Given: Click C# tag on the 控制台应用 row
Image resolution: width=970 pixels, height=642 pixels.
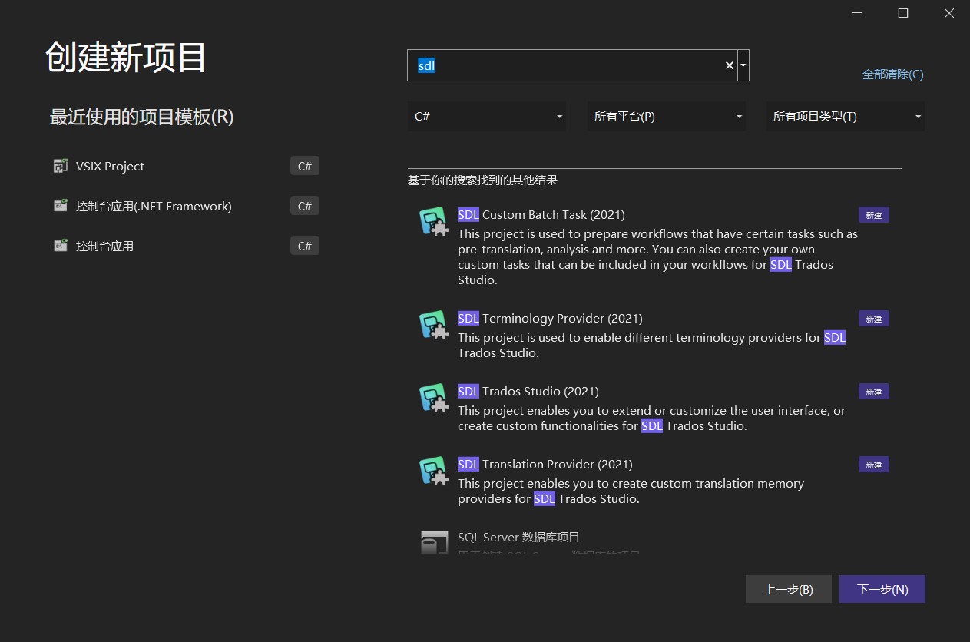Looking at the screenshot, I should (305, 246).
